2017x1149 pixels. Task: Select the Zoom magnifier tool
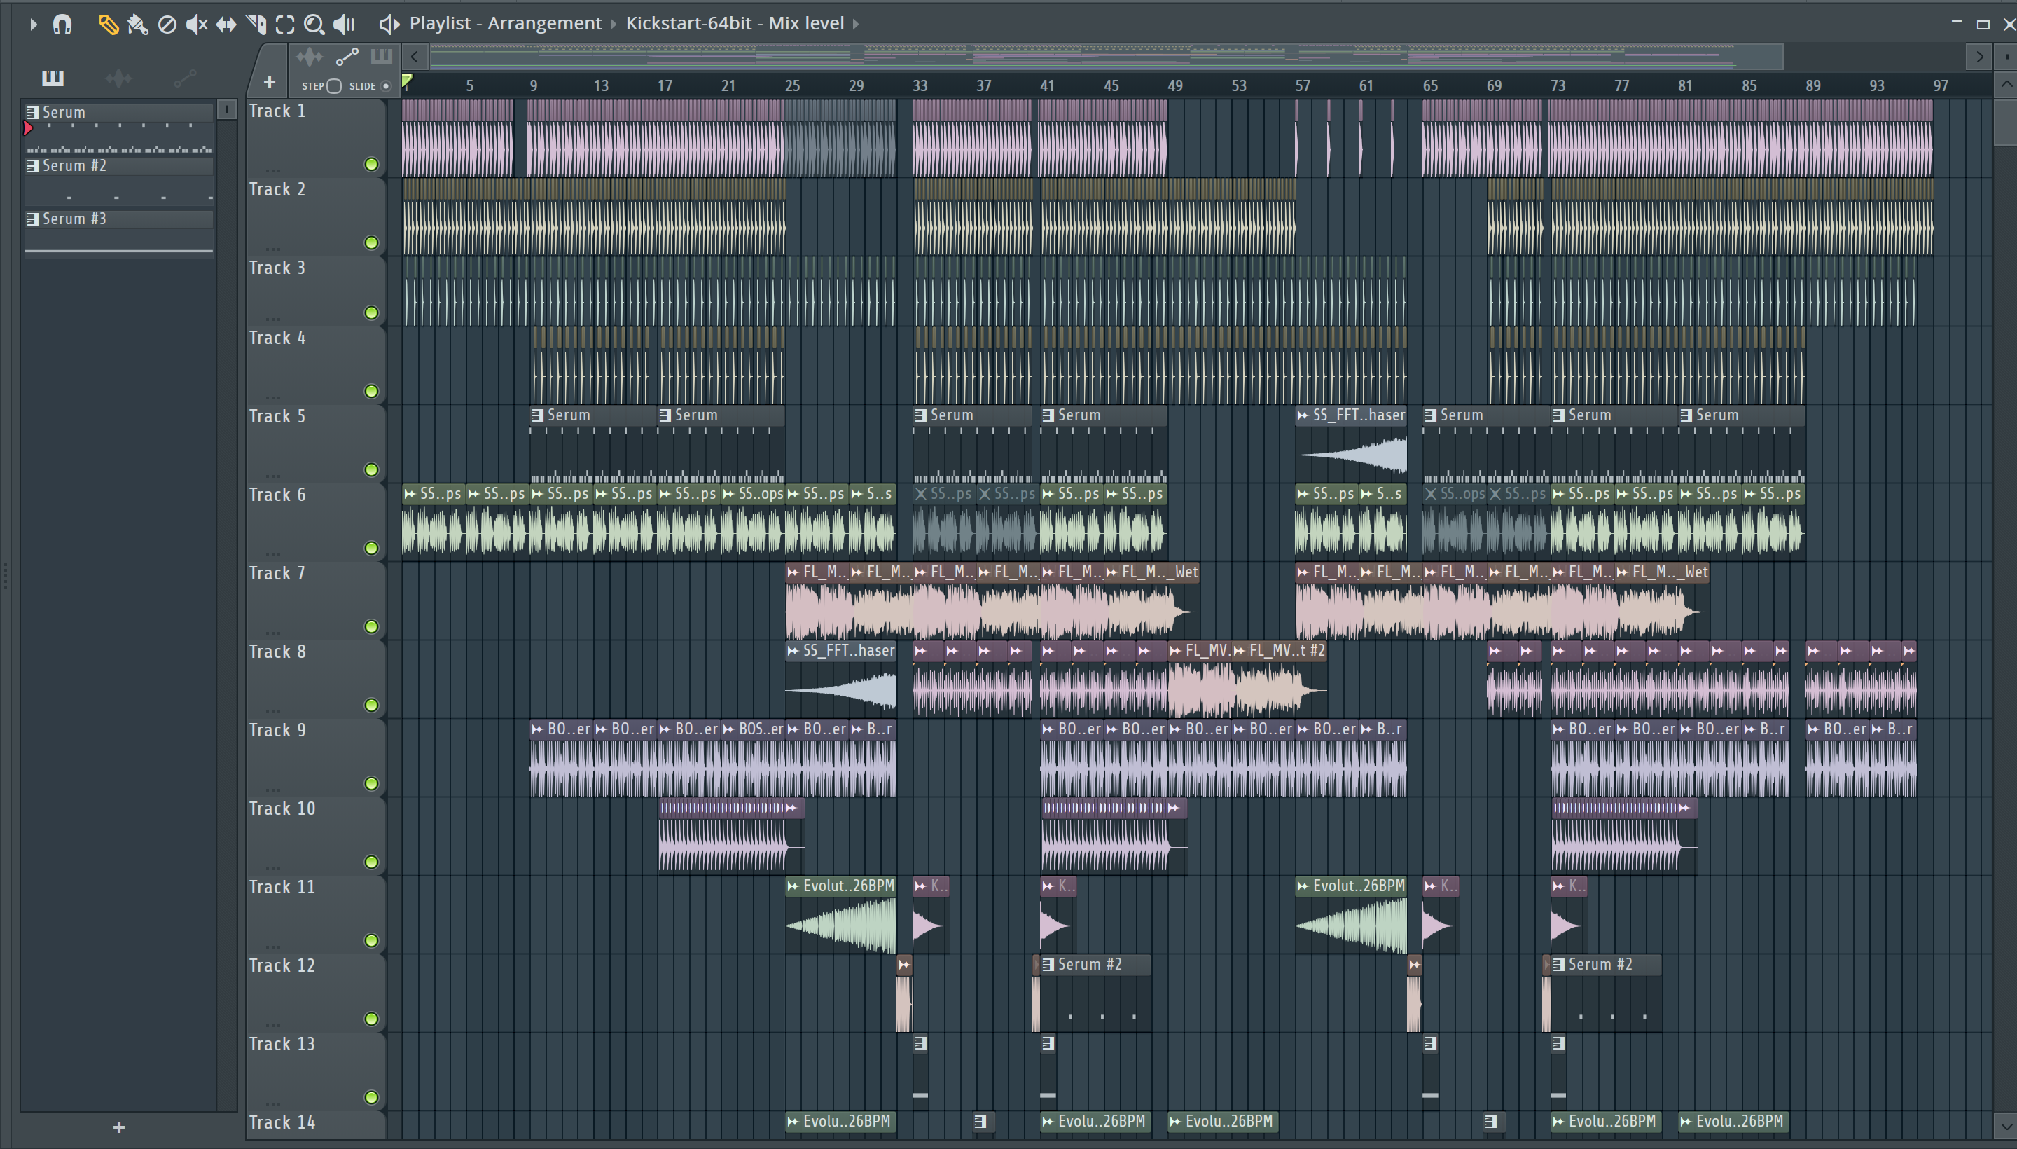tap(314, 25)
